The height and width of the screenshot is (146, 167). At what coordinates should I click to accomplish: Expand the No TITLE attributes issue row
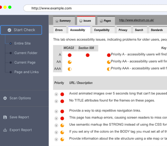tap(56, 101)
